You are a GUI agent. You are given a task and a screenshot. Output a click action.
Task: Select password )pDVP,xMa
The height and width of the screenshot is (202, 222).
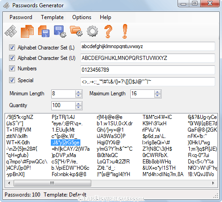point(64,155)
